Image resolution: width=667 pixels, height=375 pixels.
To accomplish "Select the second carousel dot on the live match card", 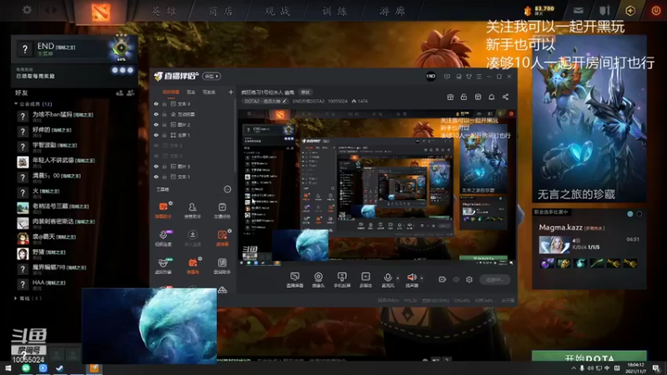I will tap(639, 214).
